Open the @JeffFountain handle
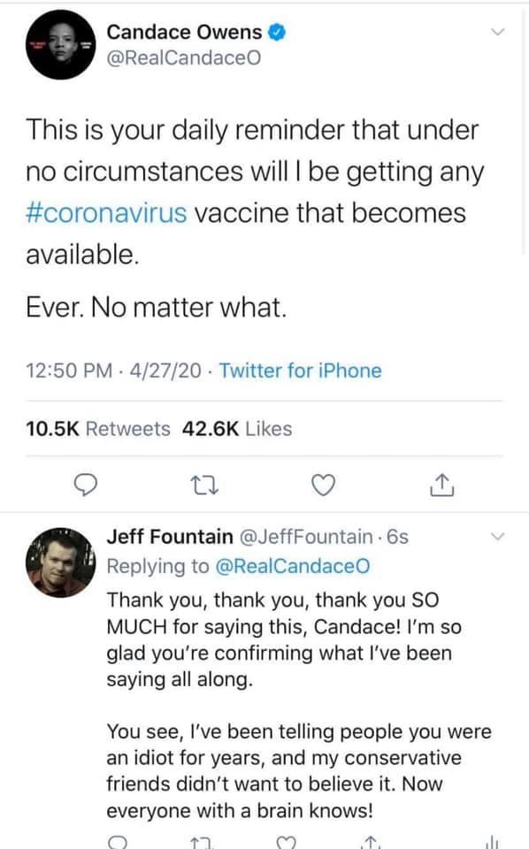Viewport: 529px width, 849px height. tap(305, 537)
